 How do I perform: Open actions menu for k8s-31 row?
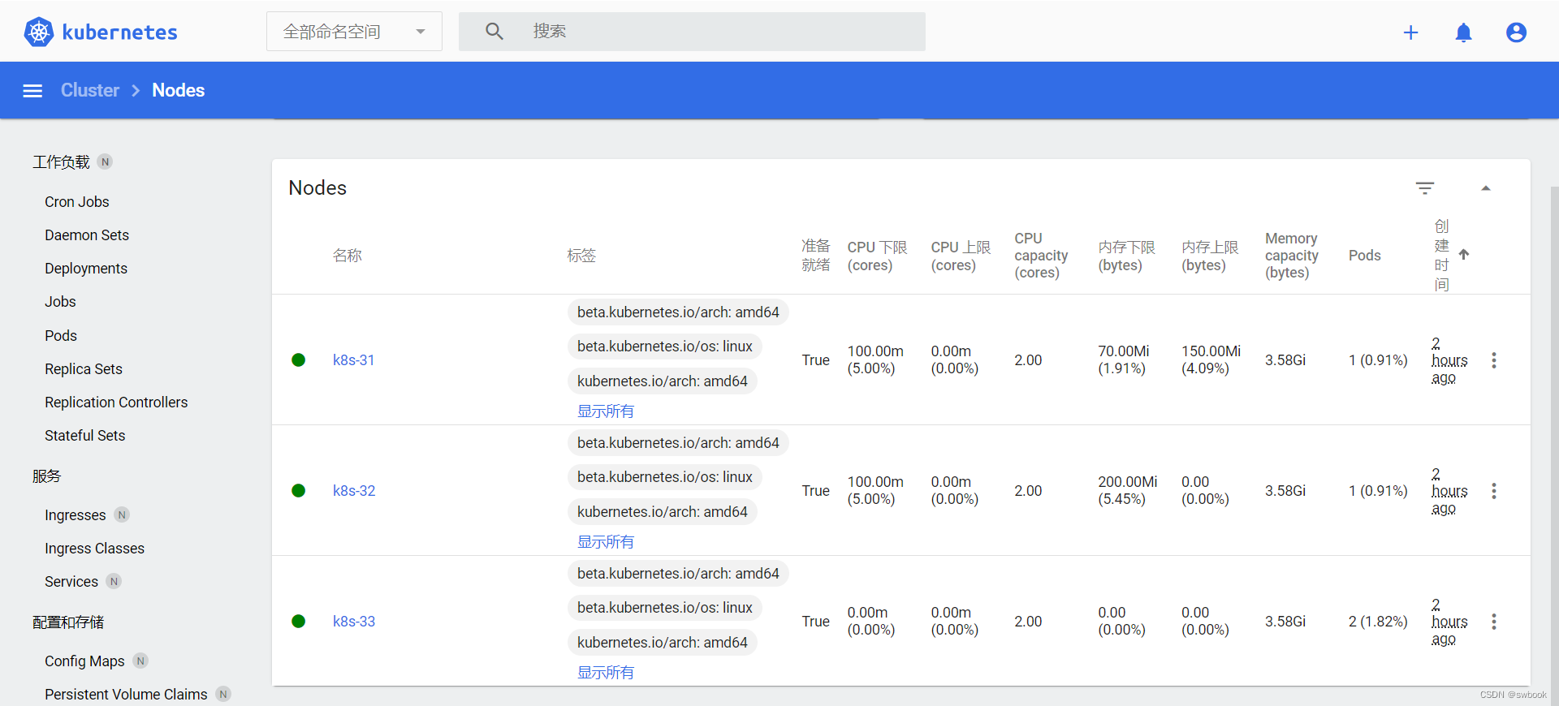1494,360
